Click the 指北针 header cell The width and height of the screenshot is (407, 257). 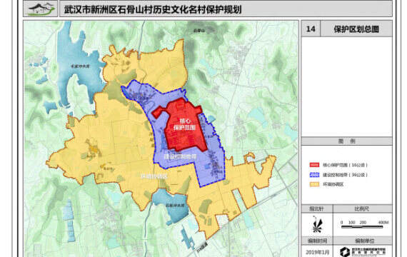coord(317,208)
